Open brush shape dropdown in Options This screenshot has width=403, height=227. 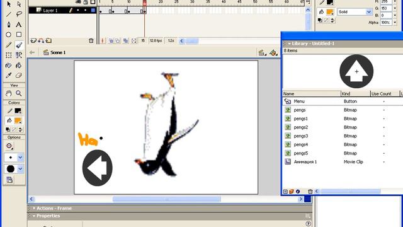tap(20, 169)
